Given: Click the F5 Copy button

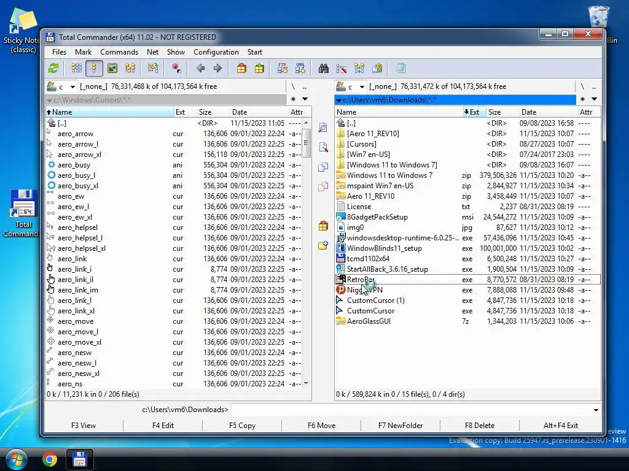Looking at the screenshot, I should point(242,426).
